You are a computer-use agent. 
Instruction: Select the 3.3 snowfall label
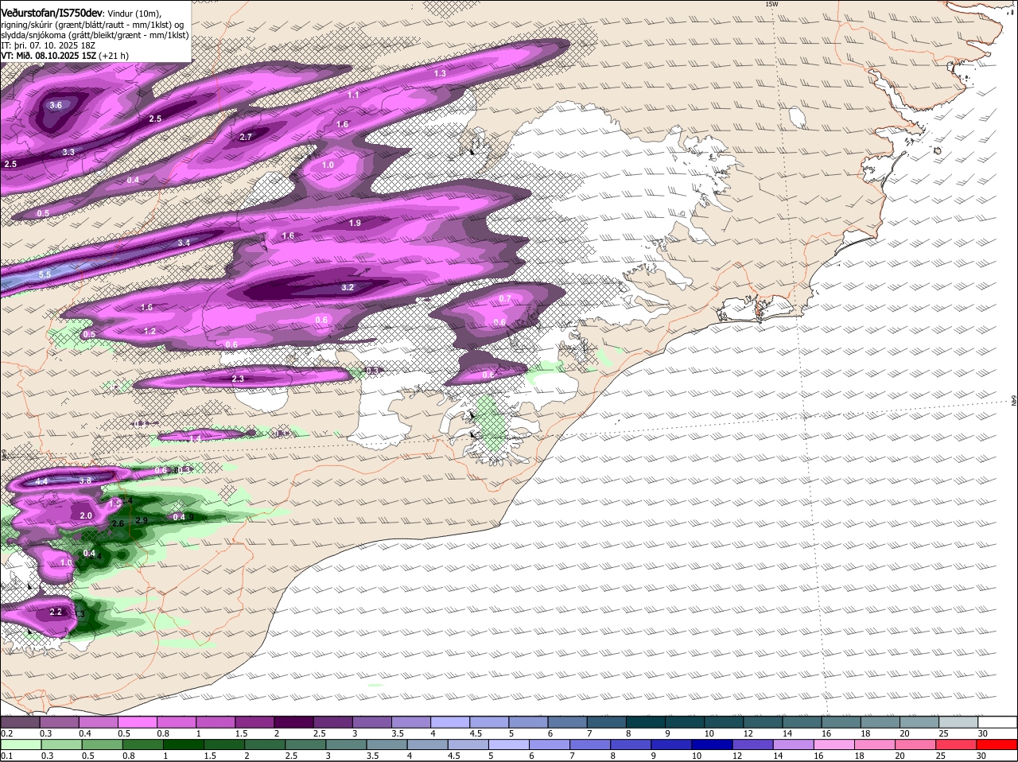click(x=68, y=152)
